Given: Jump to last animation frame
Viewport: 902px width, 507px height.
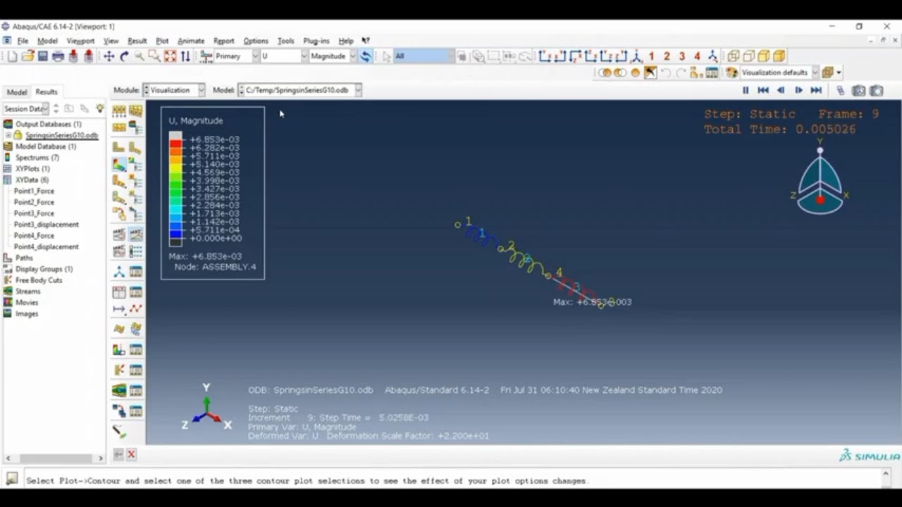Looking at the screenshot, I should [816, 90].
